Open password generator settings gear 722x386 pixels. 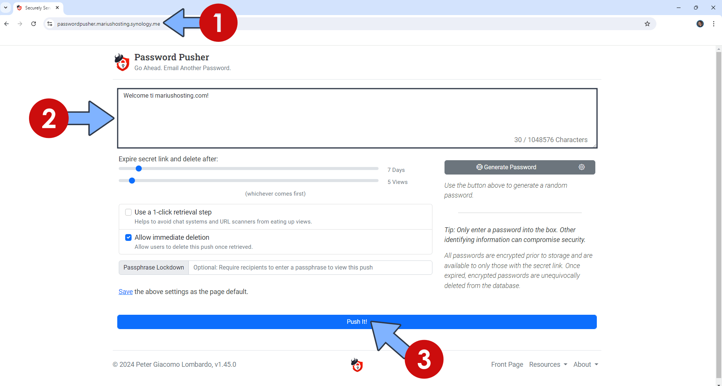coord(582,167)
